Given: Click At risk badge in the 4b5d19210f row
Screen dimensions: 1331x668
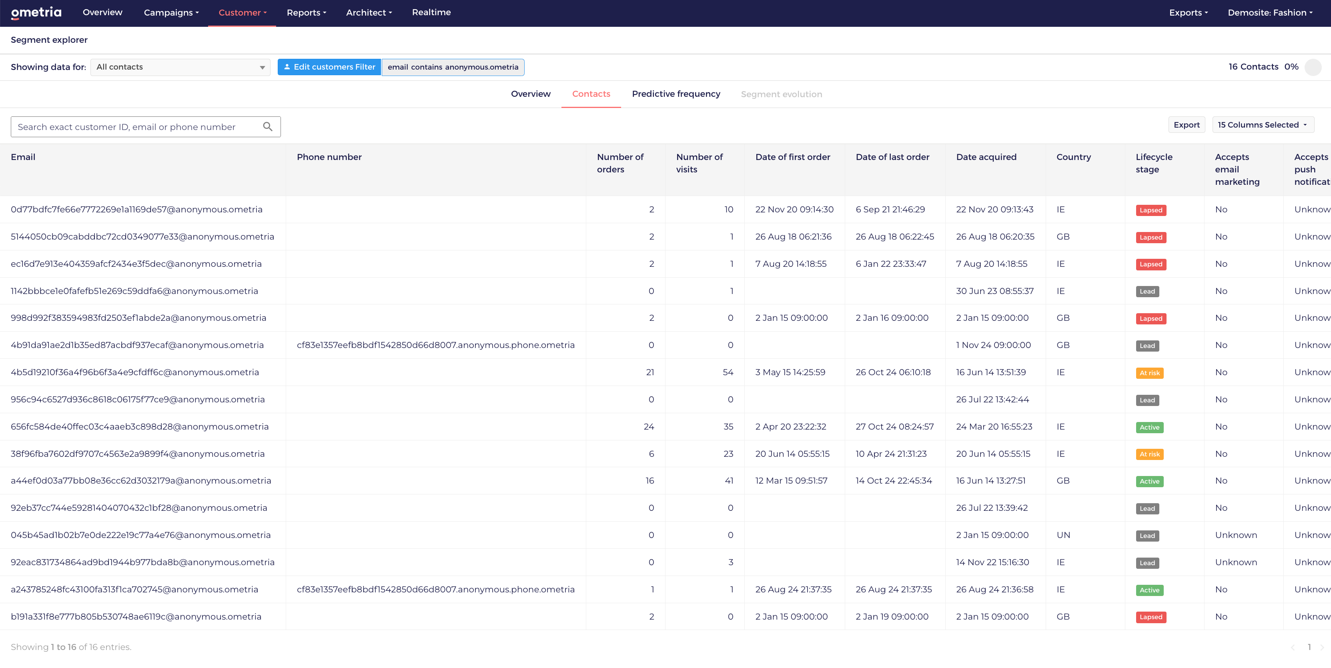Looking at the screenshot, I should 1150,373.
